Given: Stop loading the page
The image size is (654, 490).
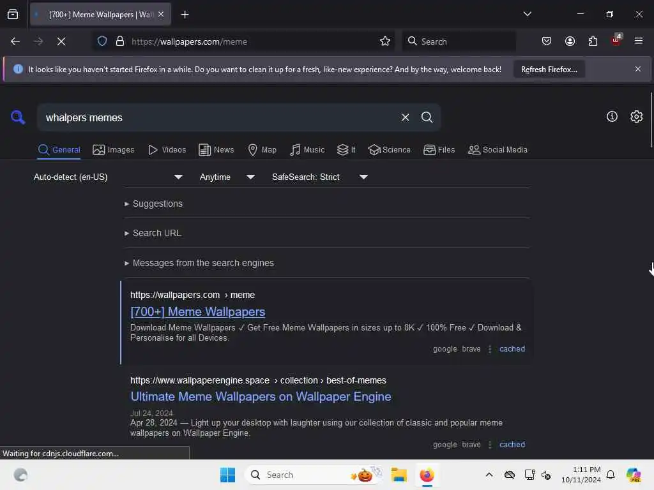Looking at the screenshot, I should click(61, 41).
